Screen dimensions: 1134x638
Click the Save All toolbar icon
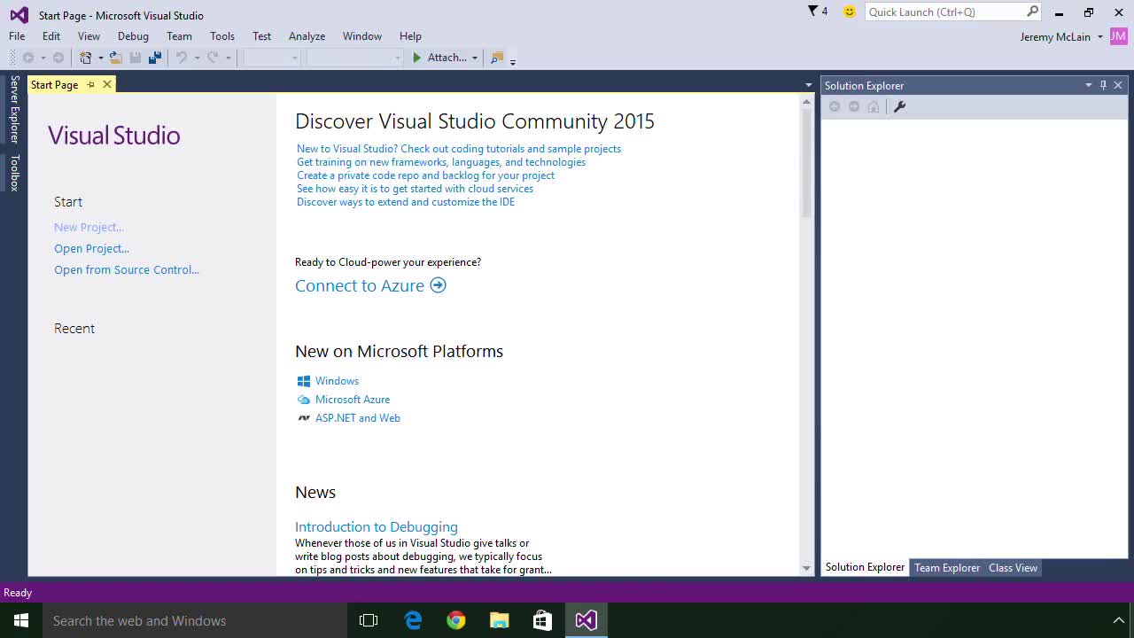pos(155,58)
